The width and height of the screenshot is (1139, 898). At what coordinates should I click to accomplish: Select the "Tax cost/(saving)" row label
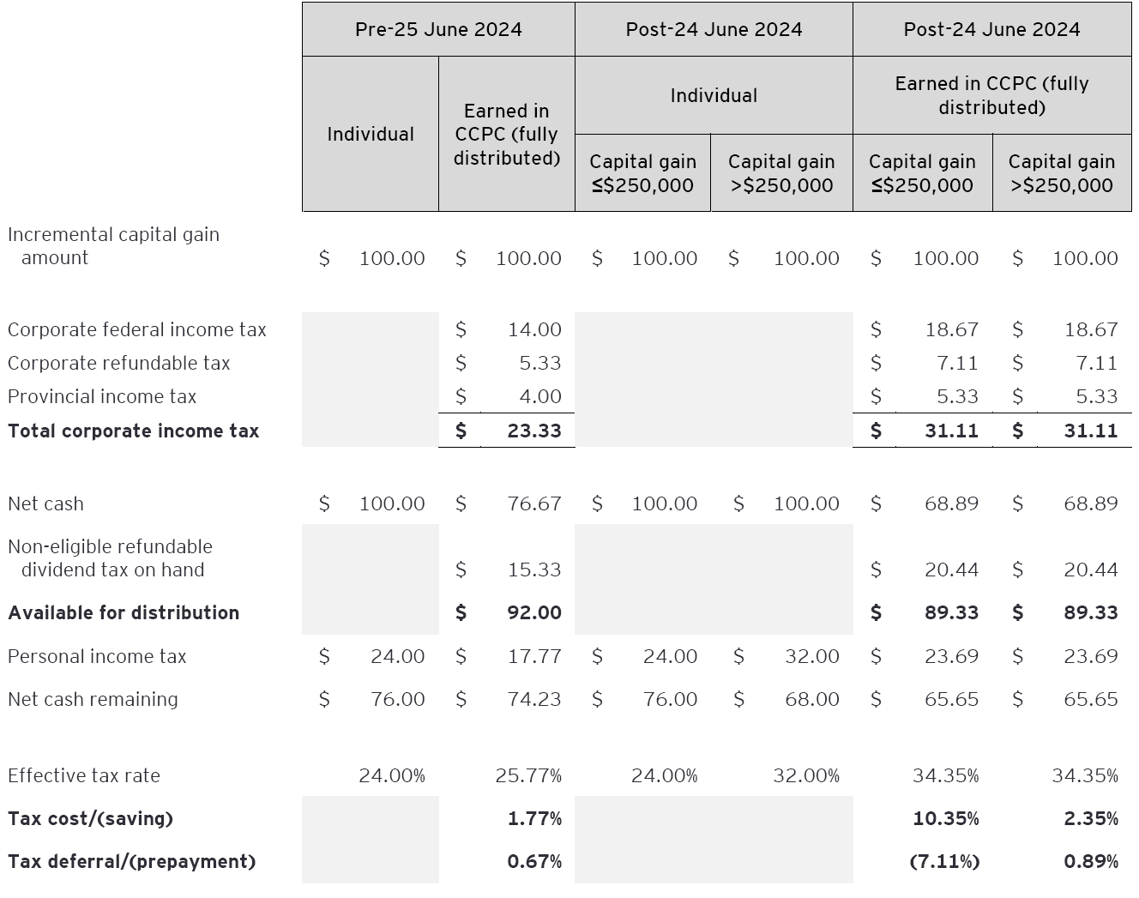pyautogui.click(x=90, y=818)
